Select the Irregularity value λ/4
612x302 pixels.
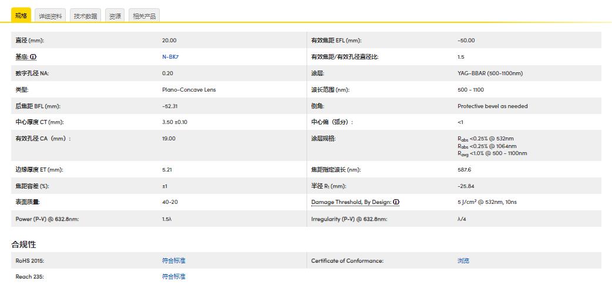461,219
